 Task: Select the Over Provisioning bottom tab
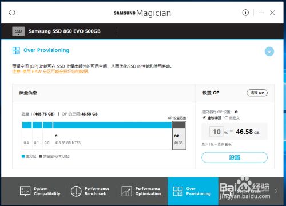click(193, 191)
